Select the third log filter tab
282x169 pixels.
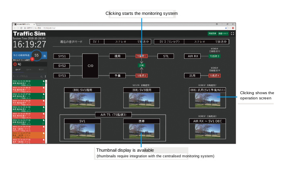(41, 70)
